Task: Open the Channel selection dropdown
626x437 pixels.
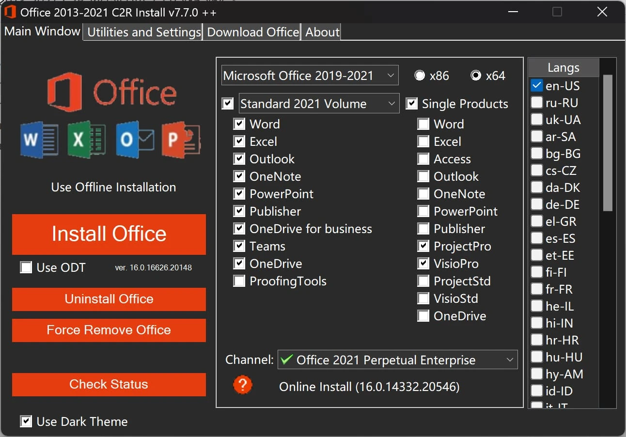Action: coord(397,360)
